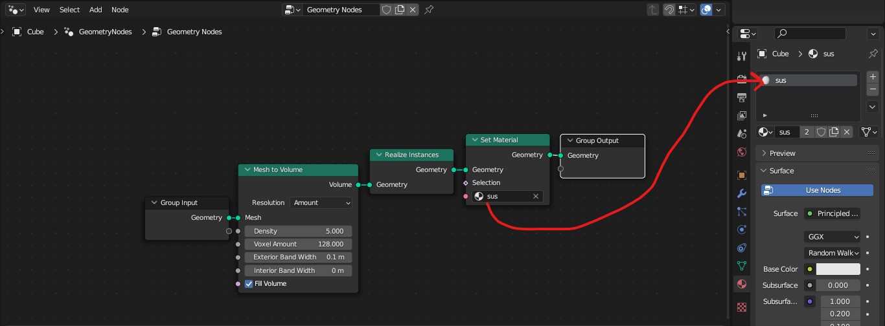Open the editor type selector in the node editor header
The height and width of the screenshot is (326, 885).
(x=14, y=10)
